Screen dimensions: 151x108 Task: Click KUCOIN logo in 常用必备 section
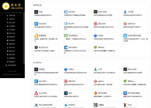(36, 24)
